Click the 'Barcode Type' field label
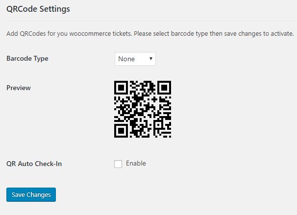 point(27,58)
